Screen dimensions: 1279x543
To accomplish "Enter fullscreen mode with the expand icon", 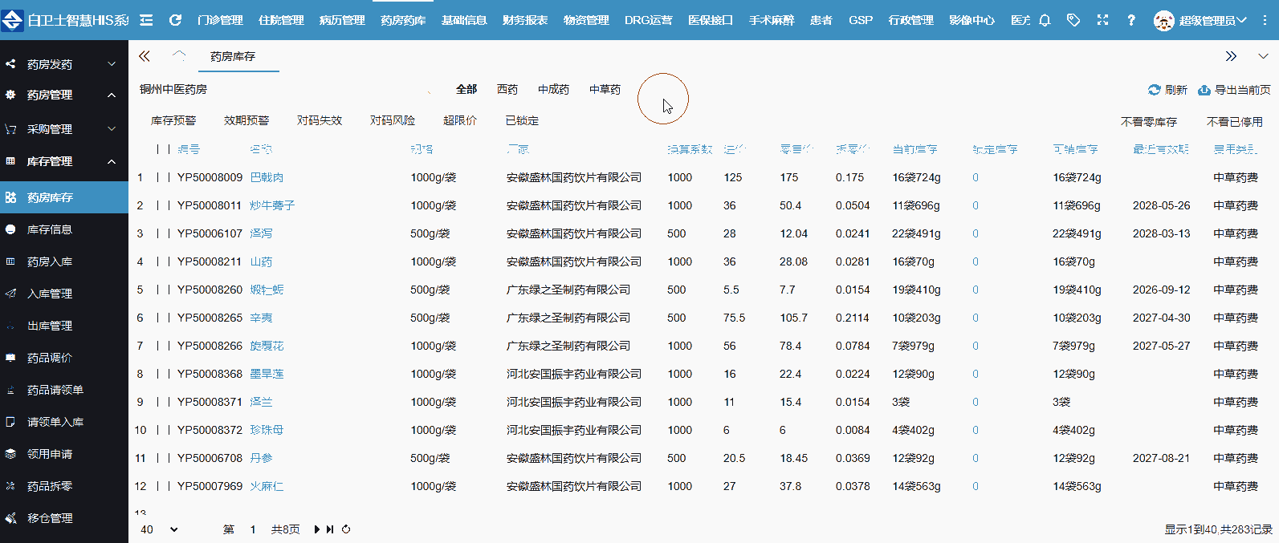I will tap(1102, 20).
